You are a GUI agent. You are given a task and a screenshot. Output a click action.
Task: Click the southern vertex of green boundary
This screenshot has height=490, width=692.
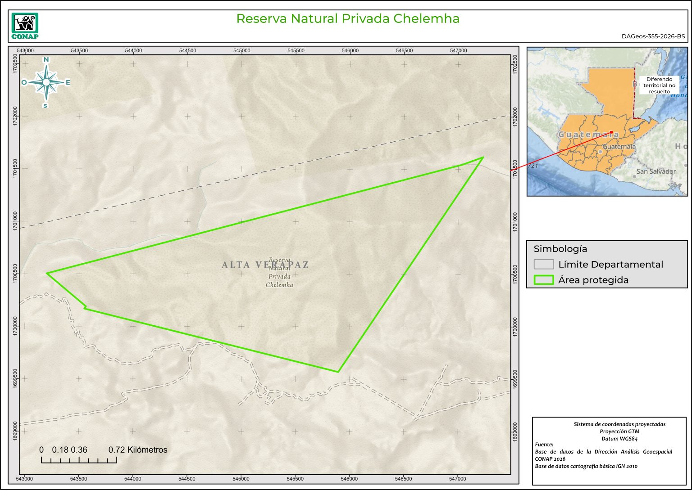338,372
